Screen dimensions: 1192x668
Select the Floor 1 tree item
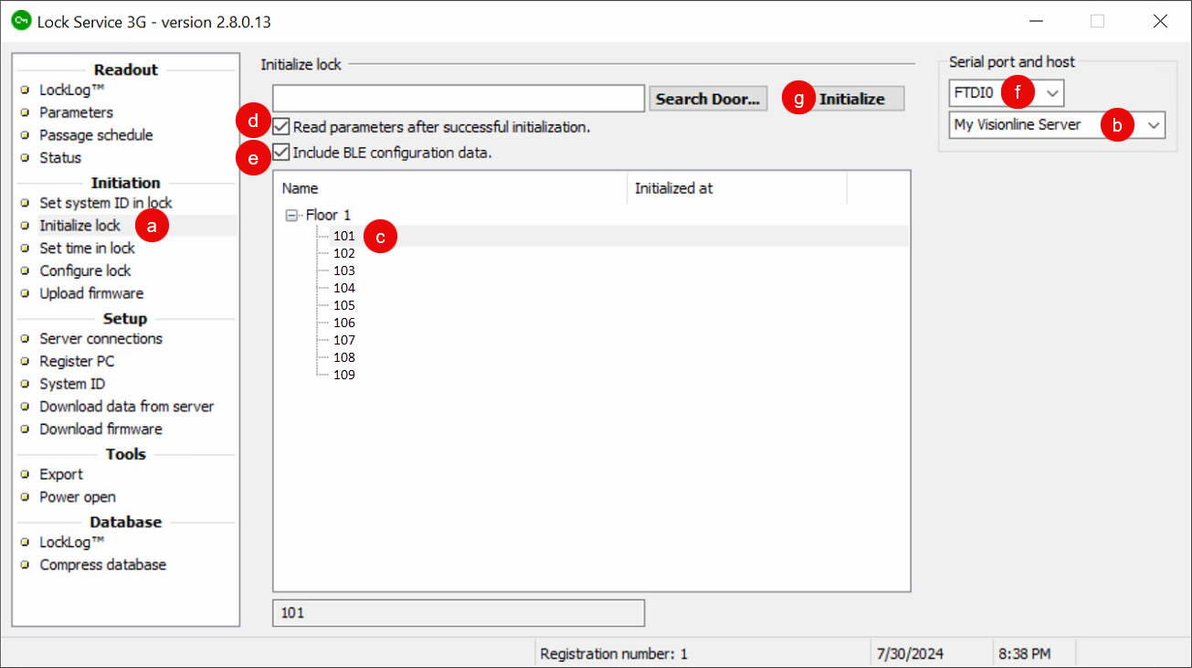(x=328, y=216)
